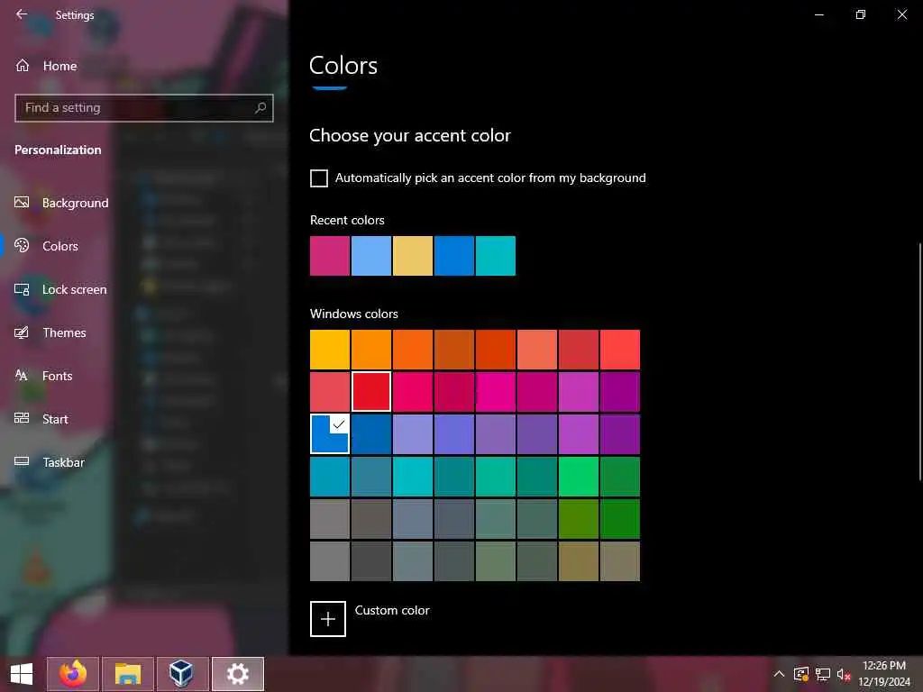Pick the teal recent color
This screenshot has height=692, width=923.
496,256
